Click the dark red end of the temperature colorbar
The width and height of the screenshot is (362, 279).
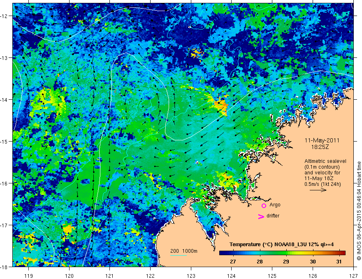[343, 253]
